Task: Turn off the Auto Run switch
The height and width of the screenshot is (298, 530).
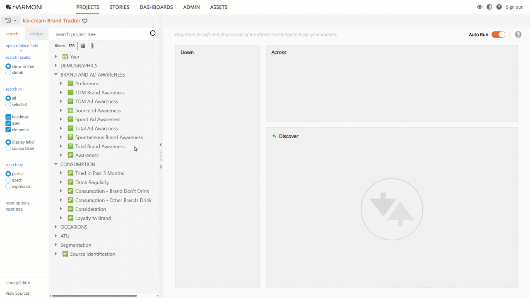Action: [x=498, y=34]
